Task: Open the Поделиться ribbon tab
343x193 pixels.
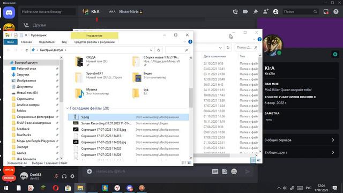Action: (47, 42)
